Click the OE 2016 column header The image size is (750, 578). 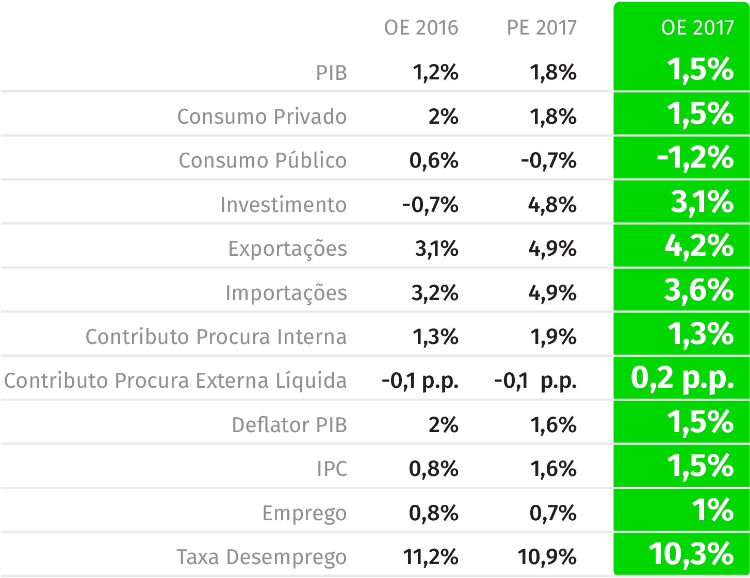coord(421,28)
